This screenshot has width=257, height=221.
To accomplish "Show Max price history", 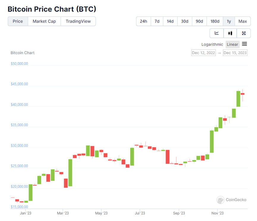I will (x=242, y=21).
